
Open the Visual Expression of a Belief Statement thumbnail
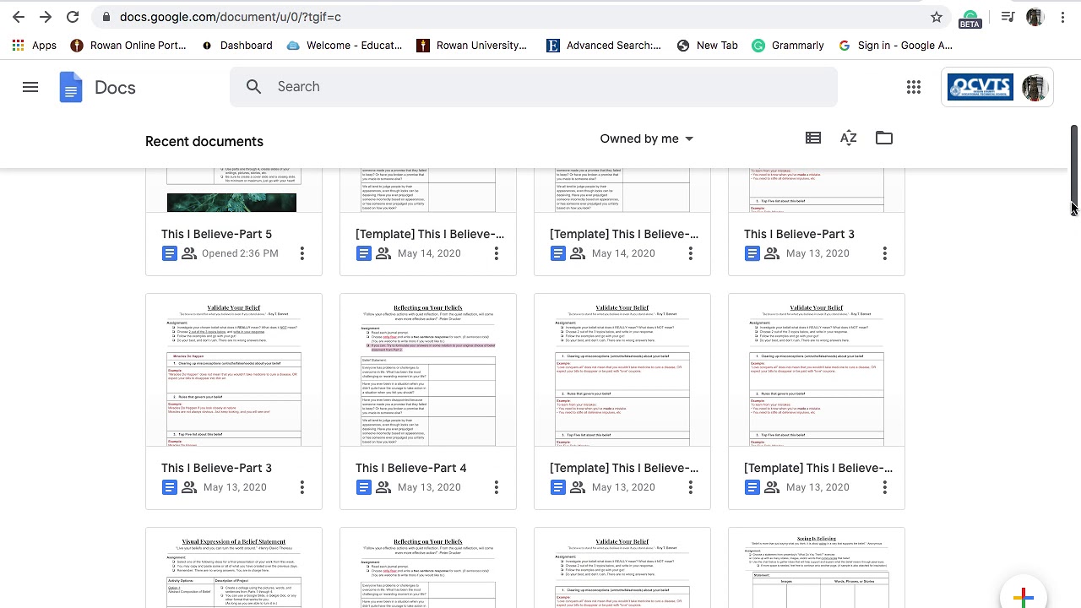pos(234,568)
